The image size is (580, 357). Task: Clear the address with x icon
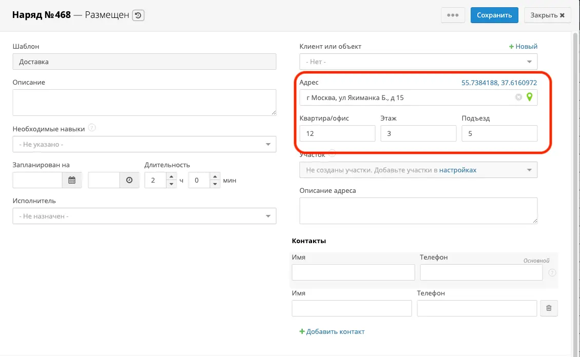click(x=518, y=97)
